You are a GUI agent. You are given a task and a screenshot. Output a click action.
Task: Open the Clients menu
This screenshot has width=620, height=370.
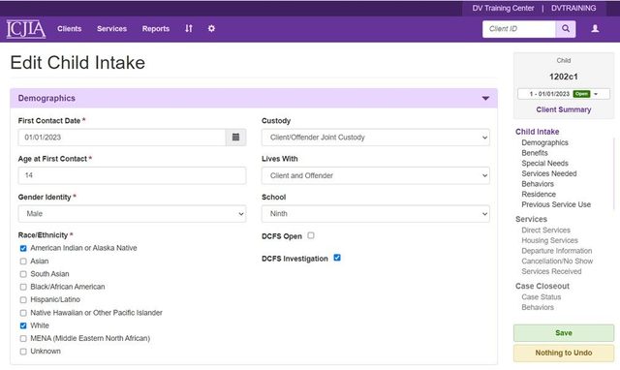tap(69, 28)
